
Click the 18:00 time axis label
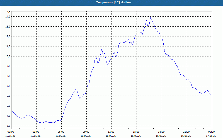click(162, 132)
